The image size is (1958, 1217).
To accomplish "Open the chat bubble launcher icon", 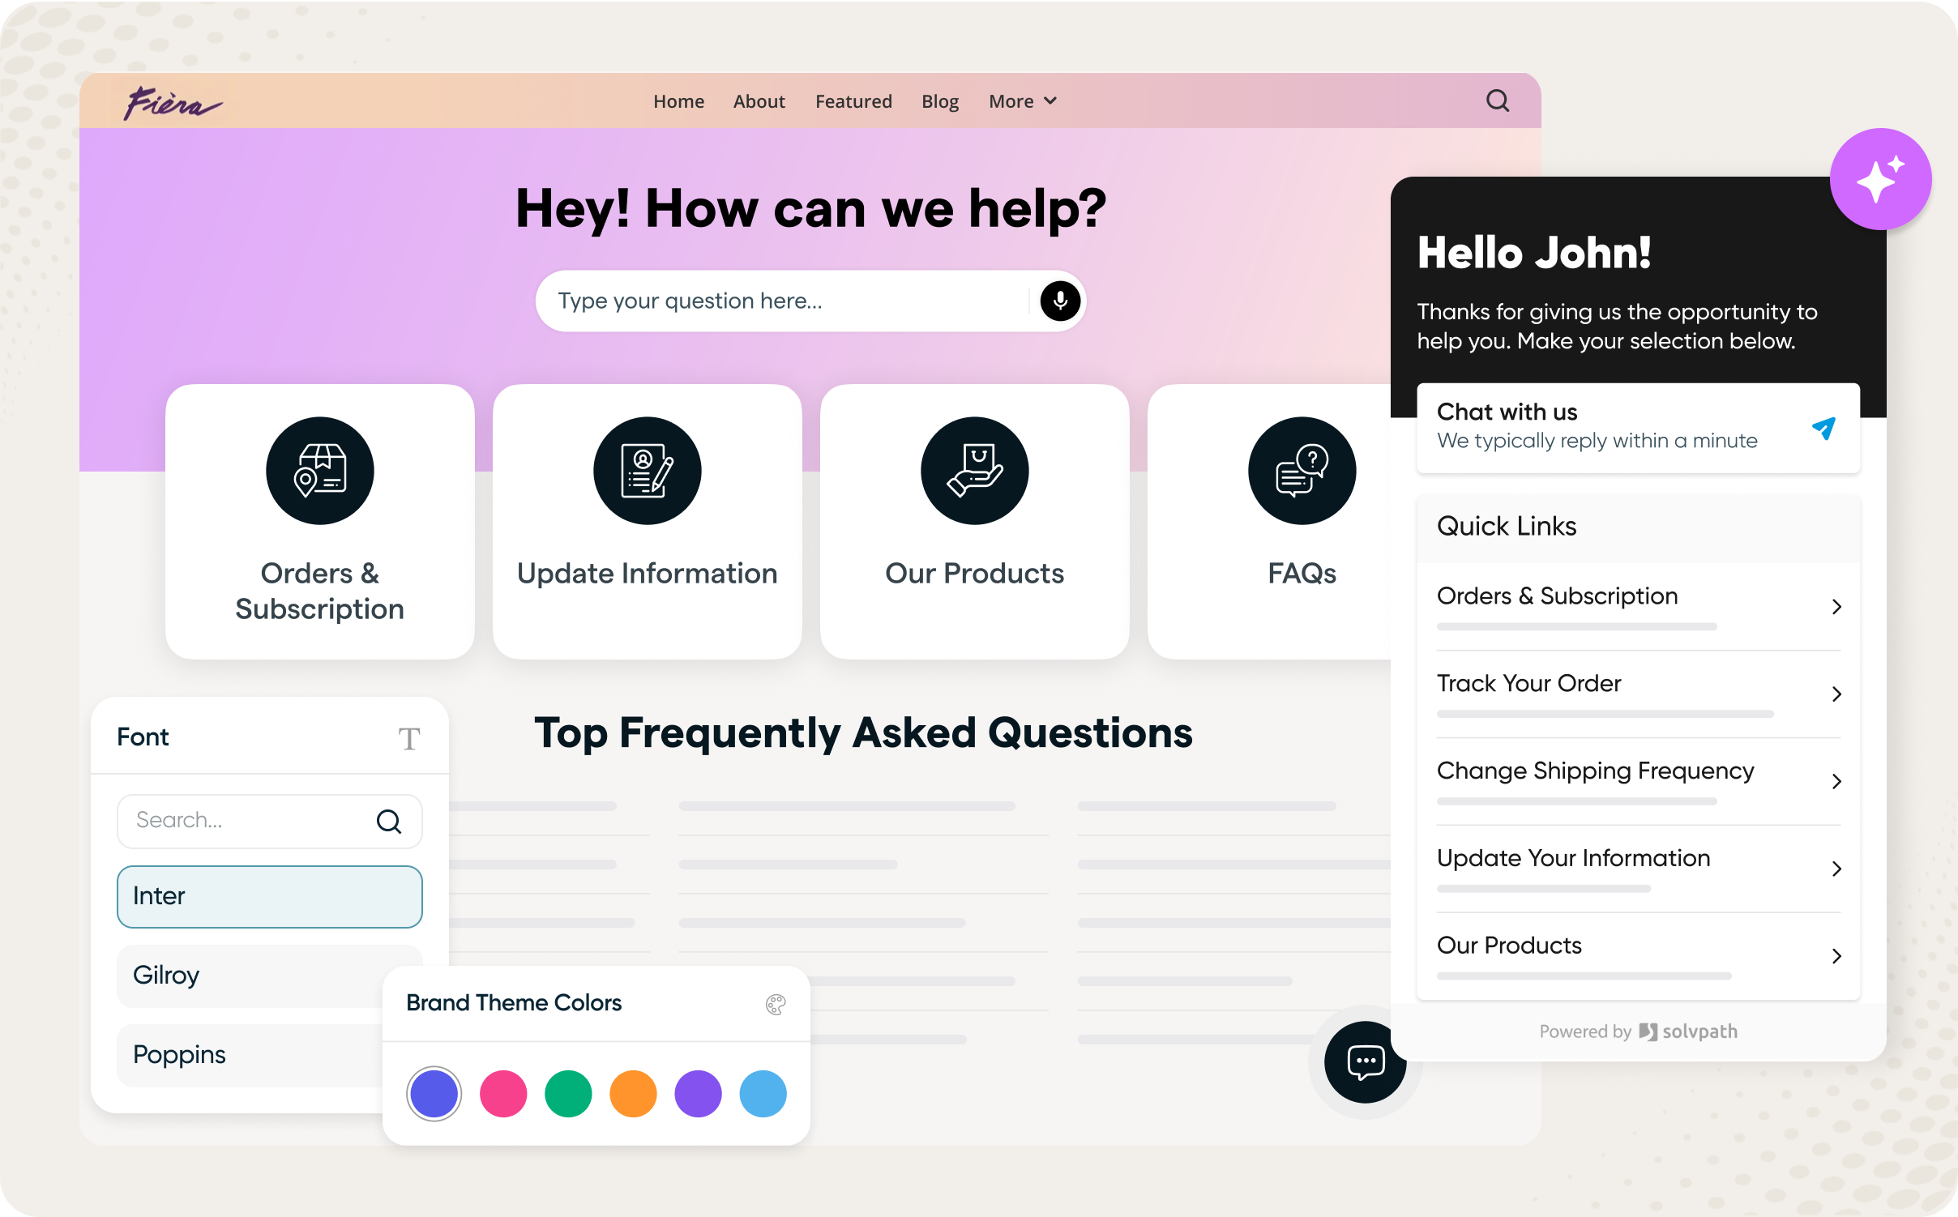I will (1365, 1061).
